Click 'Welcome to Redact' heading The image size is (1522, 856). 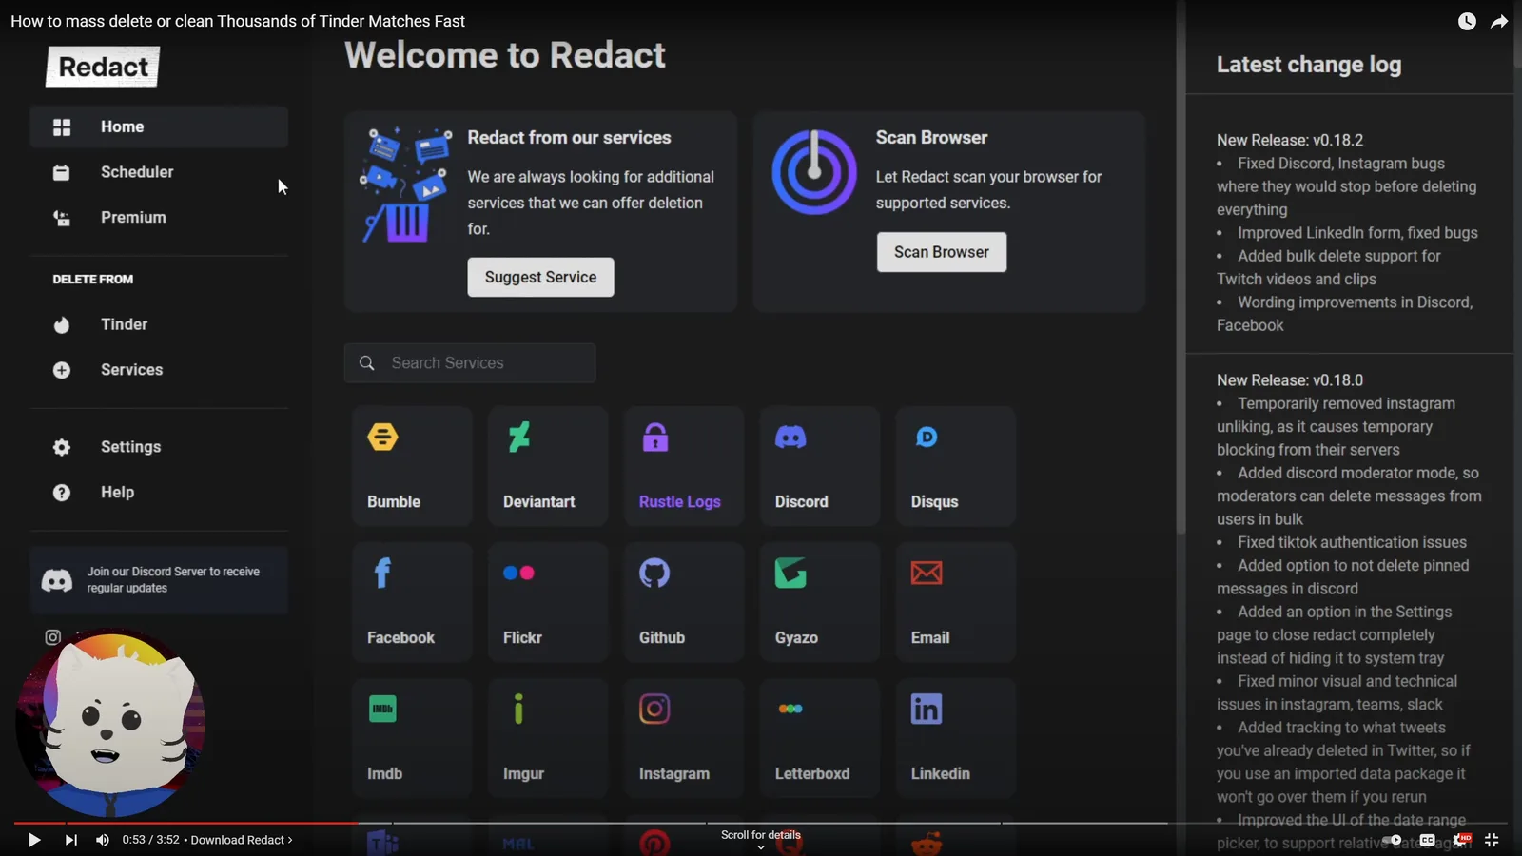point(505,55)
